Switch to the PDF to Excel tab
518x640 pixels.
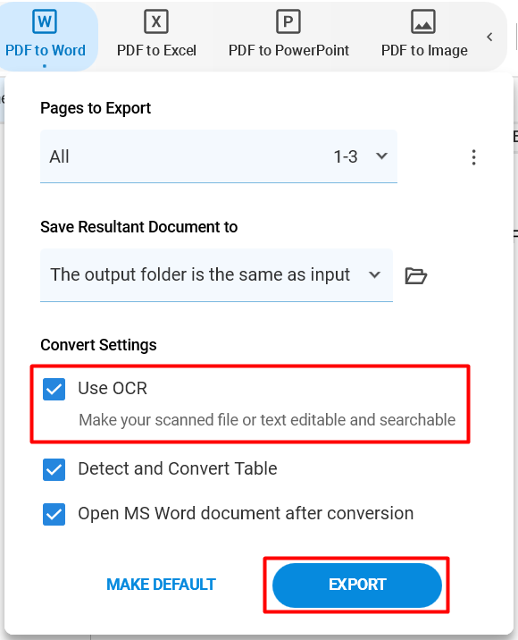click(x=156, y=36)
